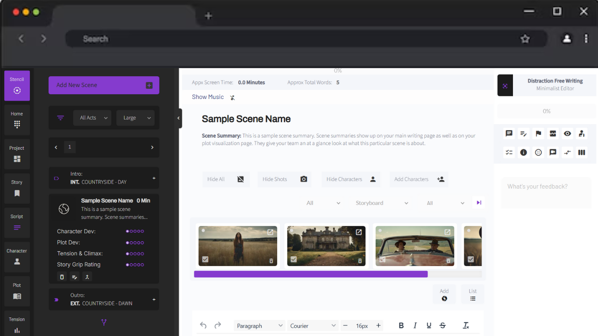Click the Hide All button

[x=226, y=179]
